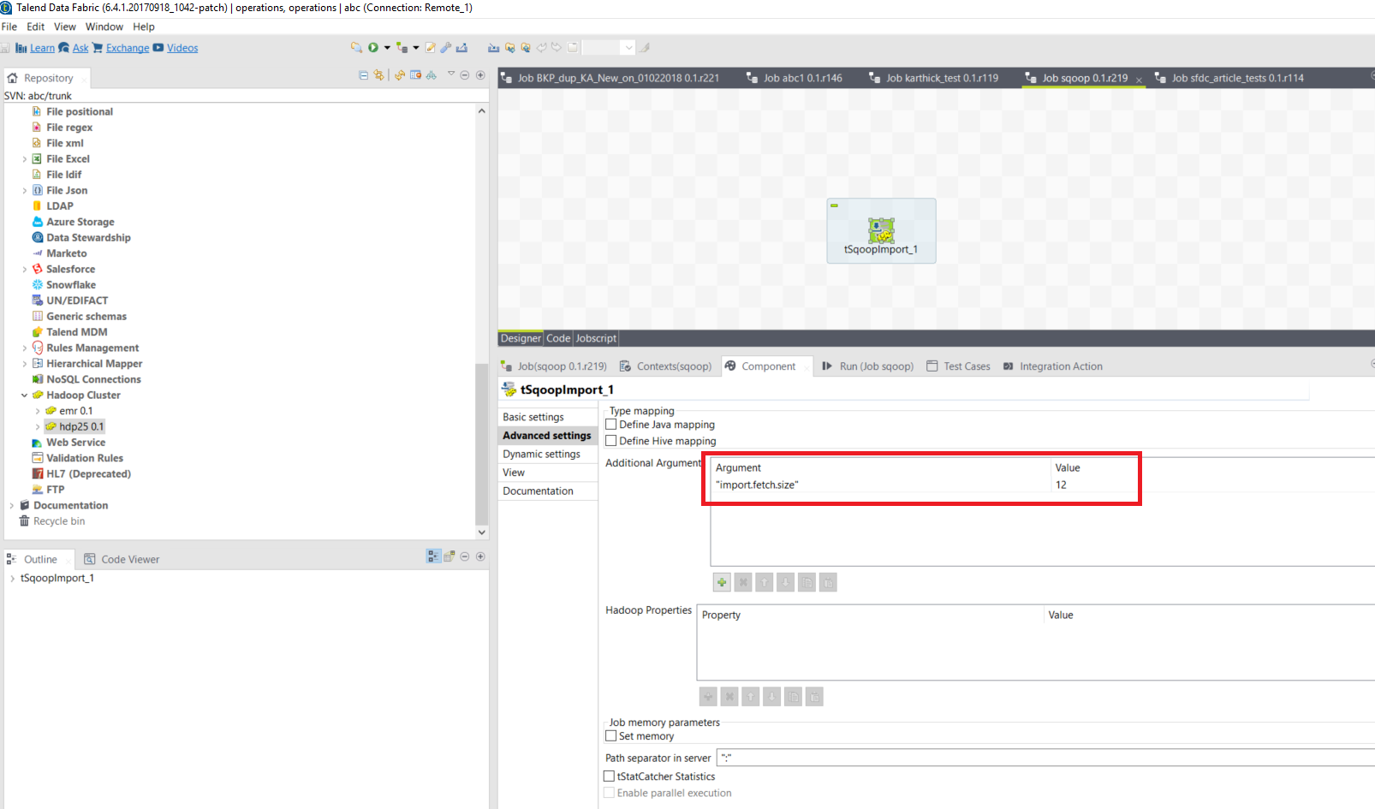Switch to the Code tab
Viewport: 1375px width, 809px height.
pyautogui.click(x=558, y=337)
